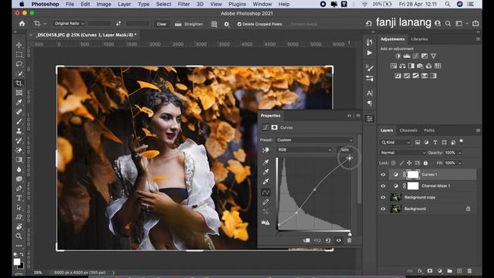
Task: Open the layer Kind filter dropdown
Action: (395, 142)
